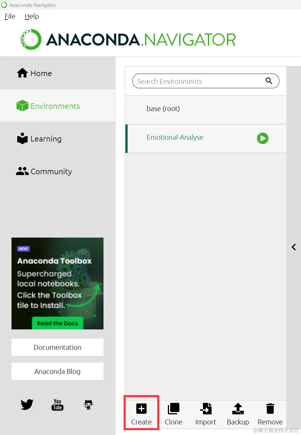Open the Twitter bird icon link

pyautogui.click(x=27, y=405)
